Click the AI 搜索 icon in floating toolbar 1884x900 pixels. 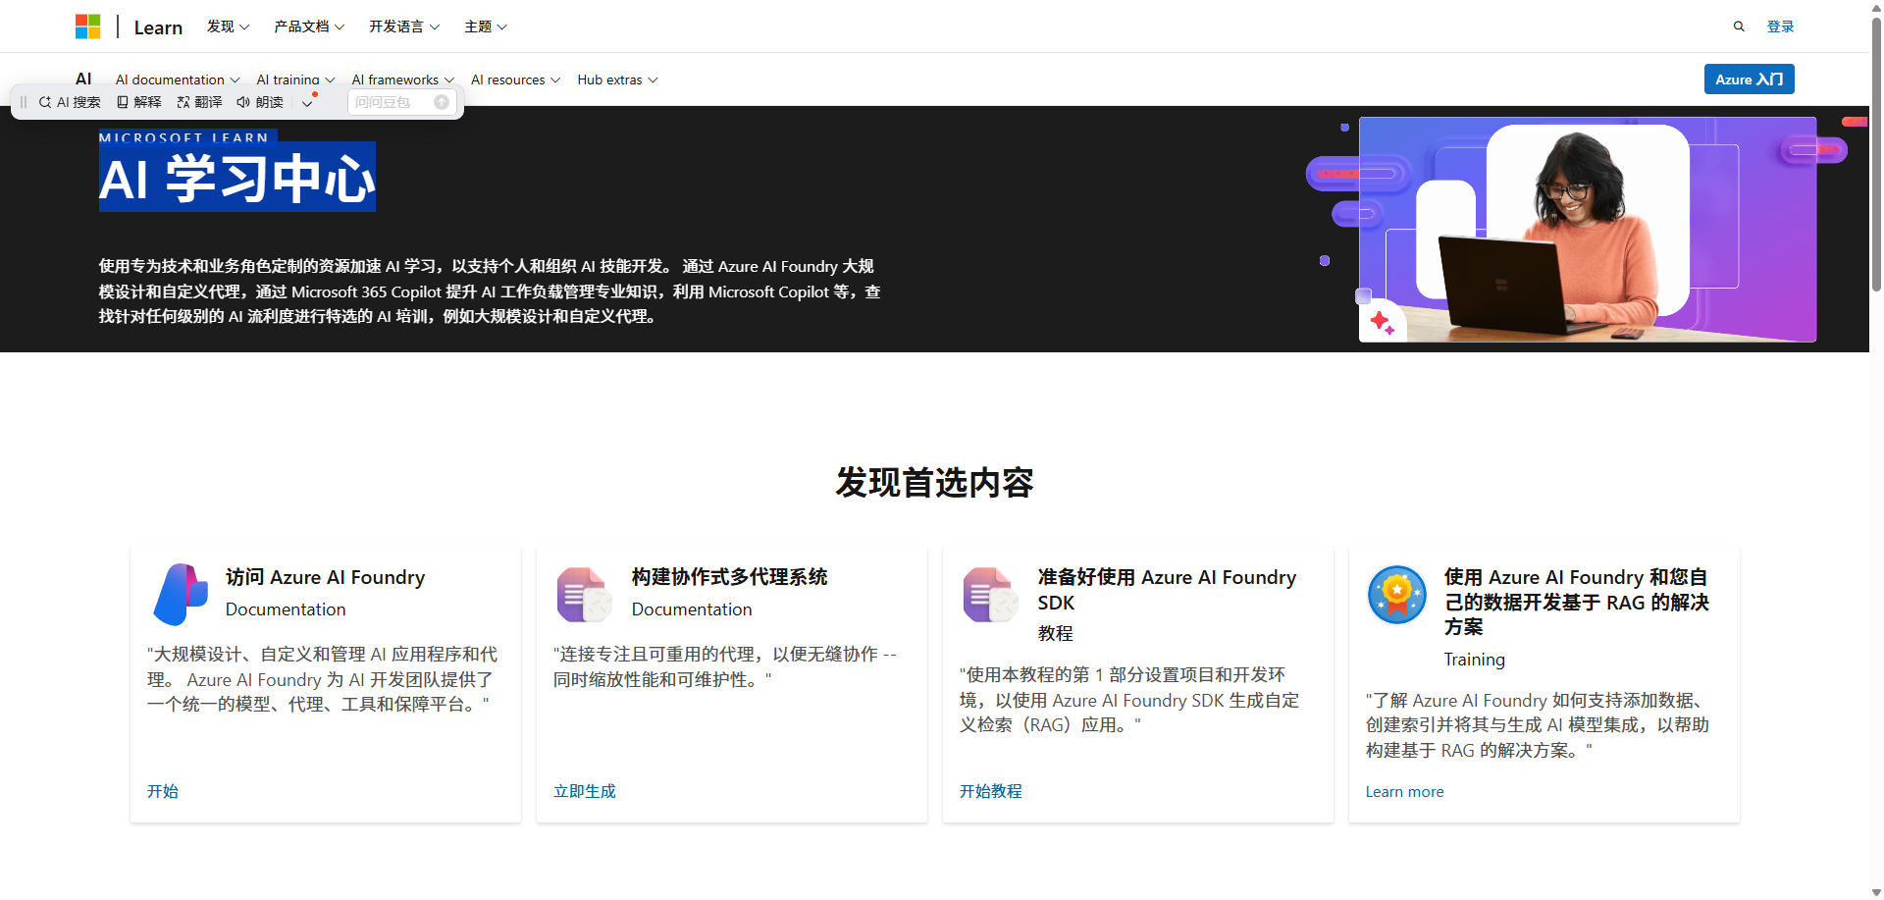point(45,102)
